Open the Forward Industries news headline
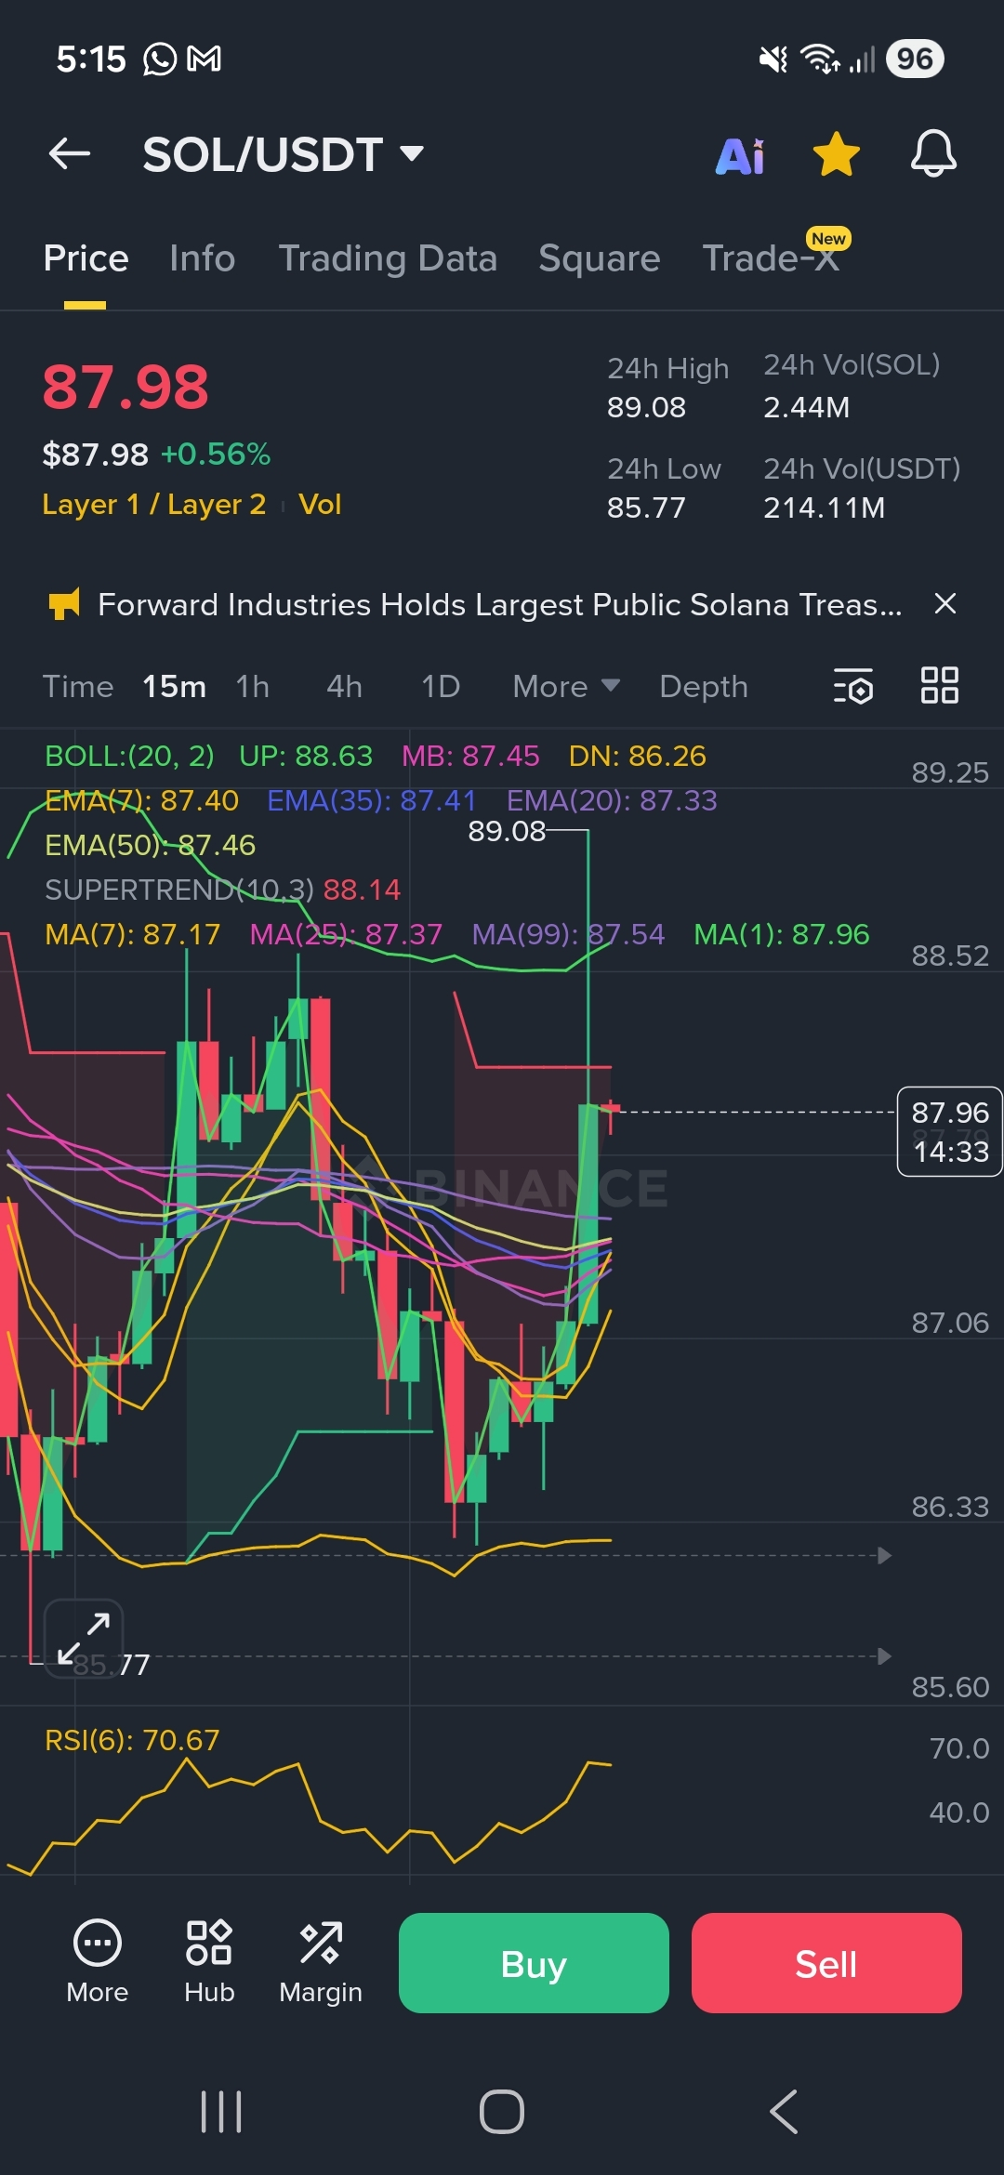 pyautogui.click(x=500, y=605)
